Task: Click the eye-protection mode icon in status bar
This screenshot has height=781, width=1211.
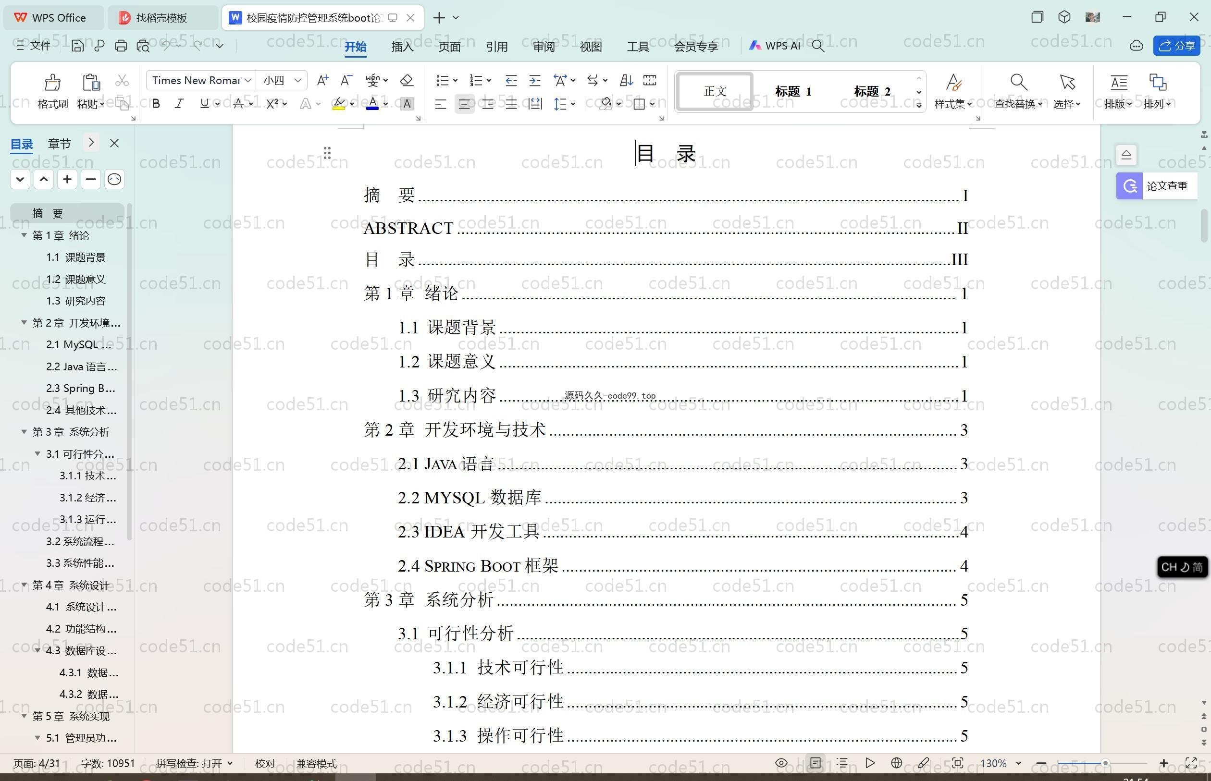Action: [x=781, y=763]
